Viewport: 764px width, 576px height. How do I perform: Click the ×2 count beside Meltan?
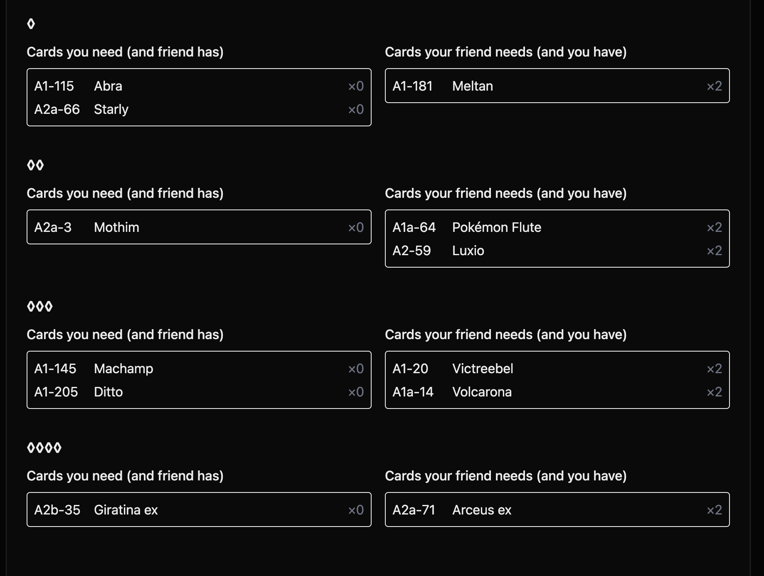715,86
